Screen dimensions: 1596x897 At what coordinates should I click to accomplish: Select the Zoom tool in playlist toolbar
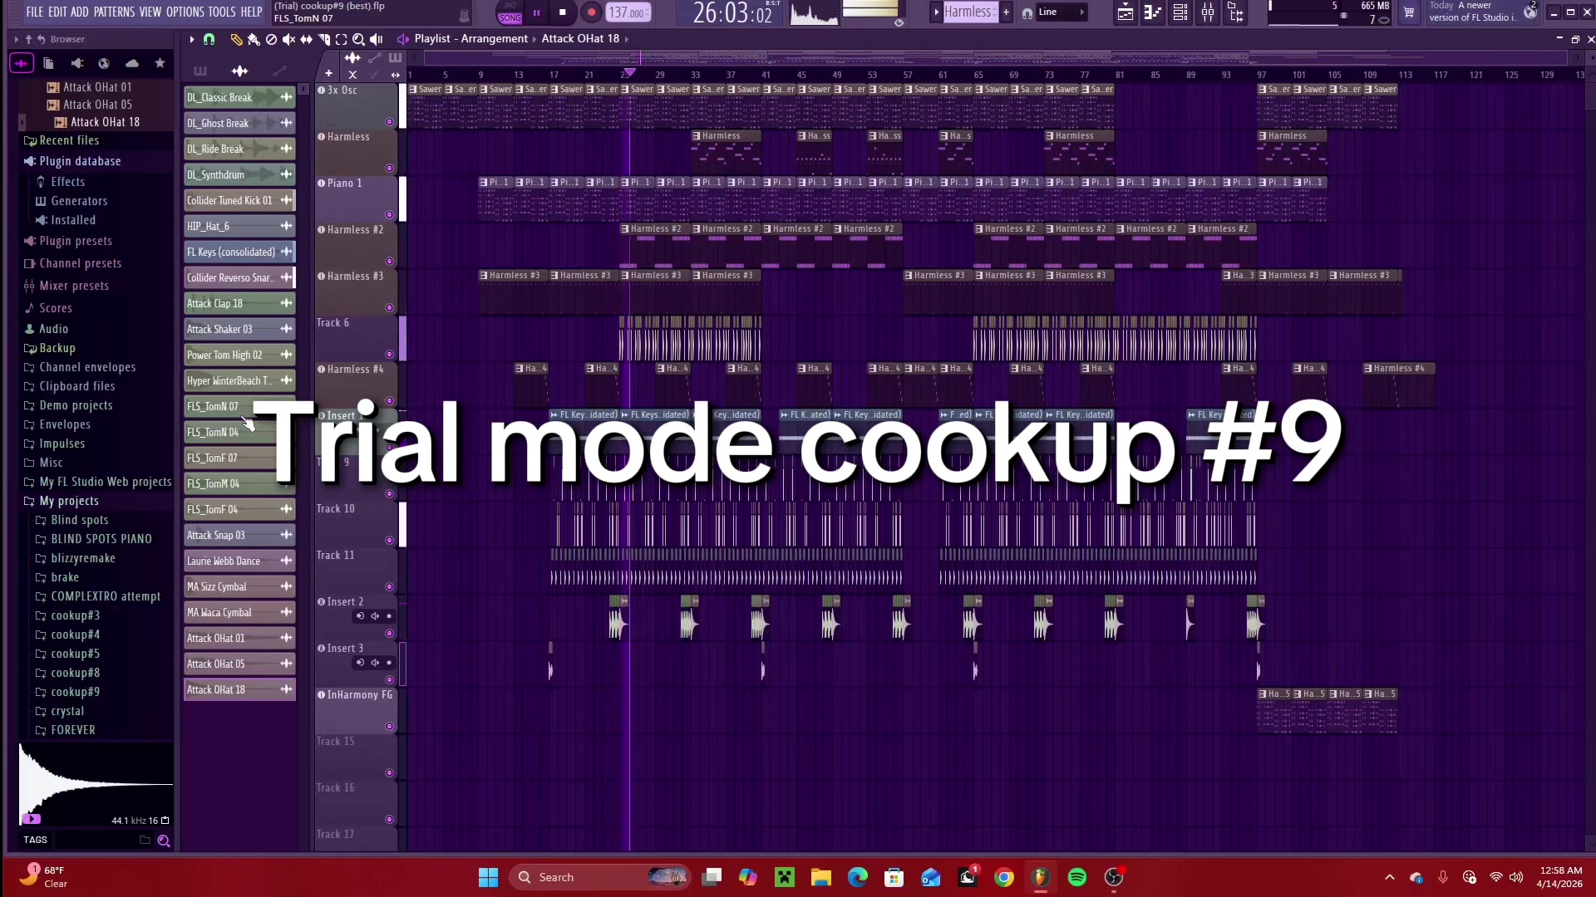click(358, 39)
